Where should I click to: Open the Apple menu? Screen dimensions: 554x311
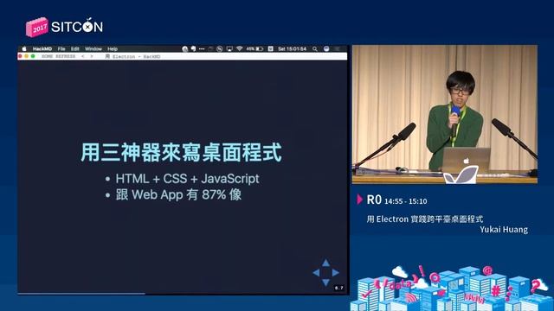coord(24,48)
